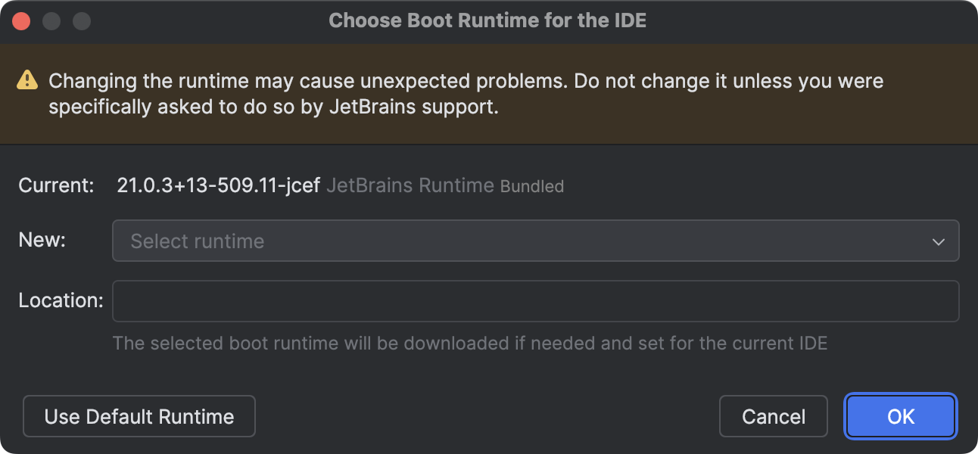Click the grey maximize circle

(82, 20)
